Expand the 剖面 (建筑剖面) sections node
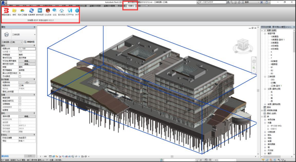The height and width of the screenshot is (162, 296). pos(265,104)
